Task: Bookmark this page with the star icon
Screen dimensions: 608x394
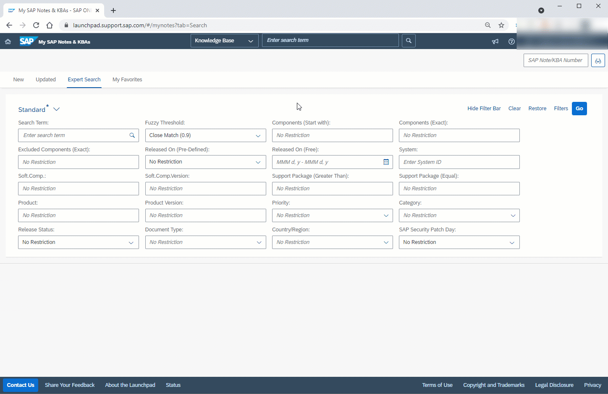Action: click(x=501, y=25)
